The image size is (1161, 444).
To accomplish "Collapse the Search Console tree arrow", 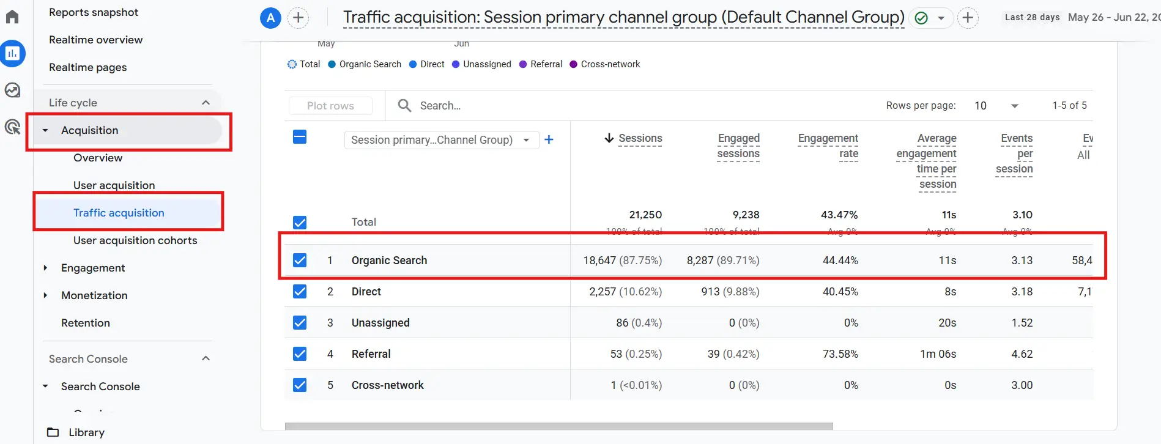I will pyautogui.click(x=45, y=387).
